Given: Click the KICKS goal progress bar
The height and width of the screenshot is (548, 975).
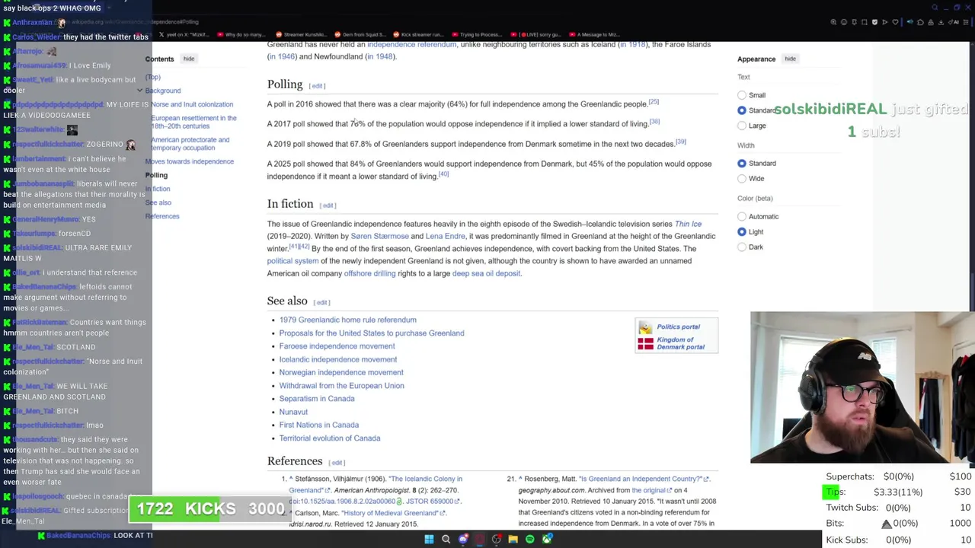Looking at the screenshot, I should click(209, 509).
